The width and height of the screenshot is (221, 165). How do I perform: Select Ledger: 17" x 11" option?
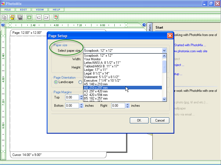[123, 70]
